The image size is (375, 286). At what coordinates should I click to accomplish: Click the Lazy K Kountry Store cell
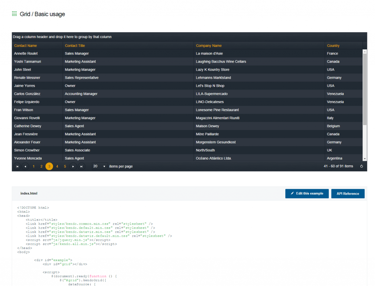259,69
